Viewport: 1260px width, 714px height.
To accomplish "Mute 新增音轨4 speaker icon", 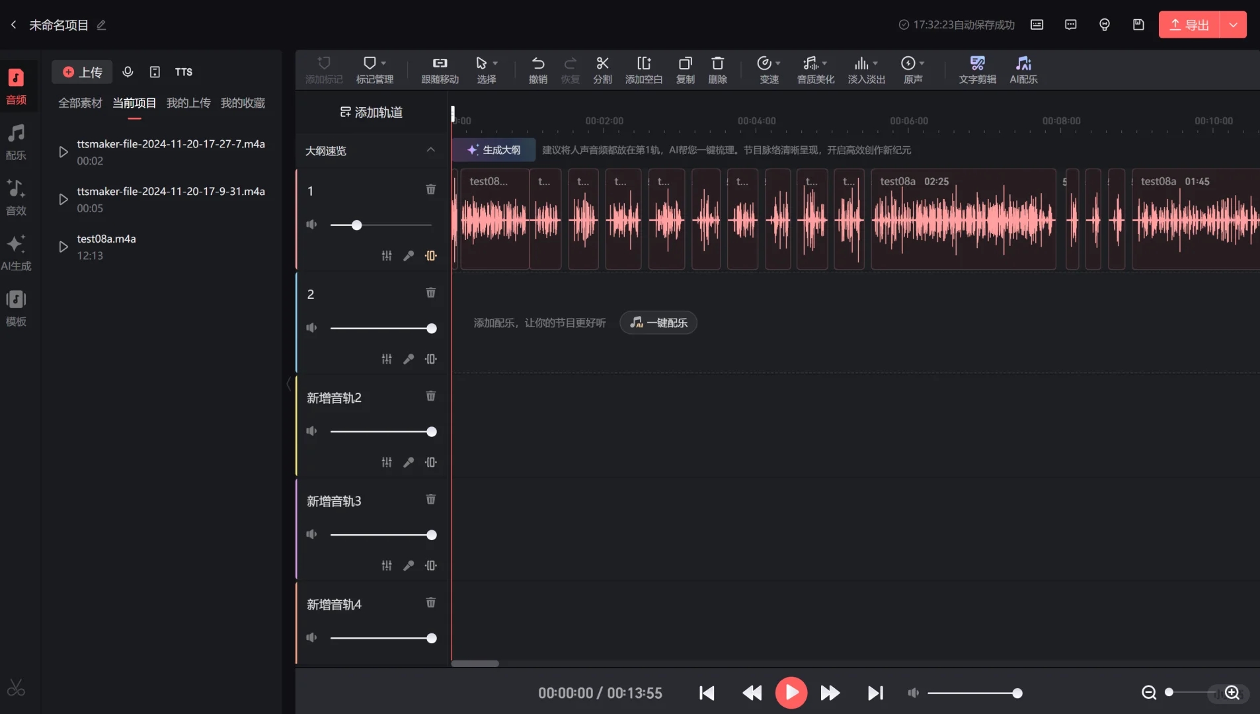I will tap(311, 637).
